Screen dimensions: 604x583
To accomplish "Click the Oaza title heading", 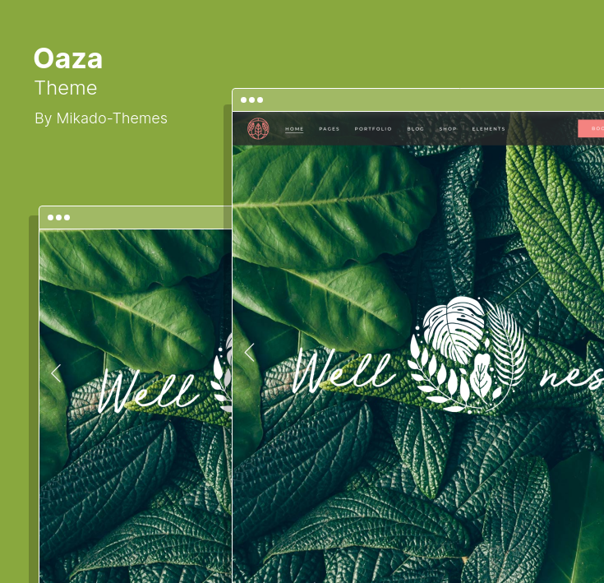I will [x=68, y=58].
